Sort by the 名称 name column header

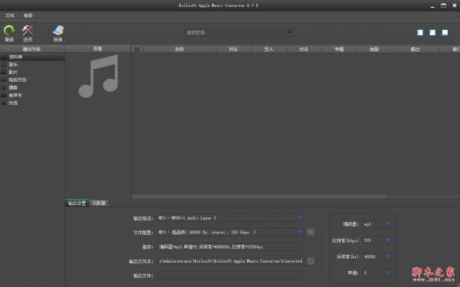coord(179,49)
